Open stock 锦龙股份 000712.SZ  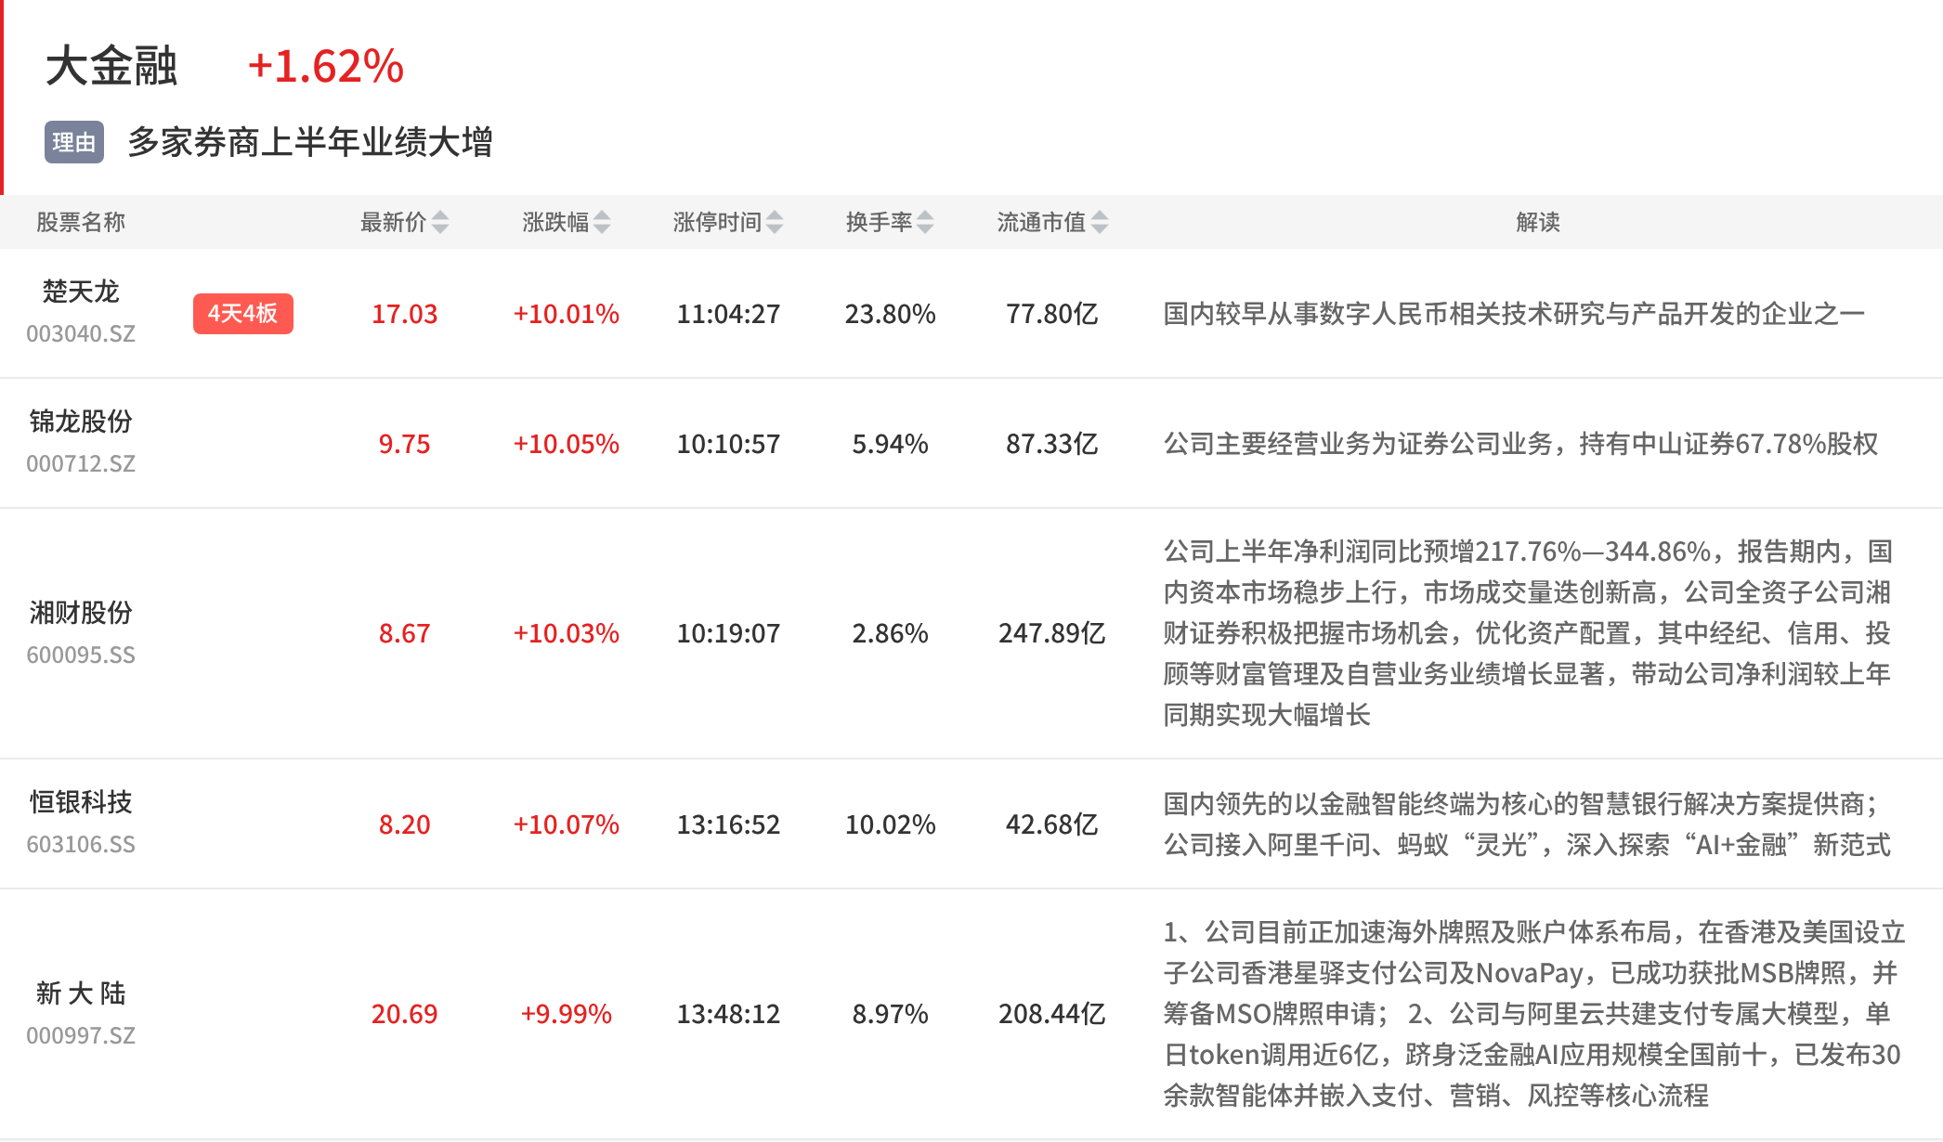point(81,442)
